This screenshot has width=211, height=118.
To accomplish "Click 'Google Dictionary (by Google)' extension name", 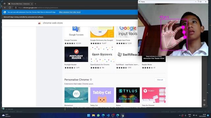I will tap(102, 40).
